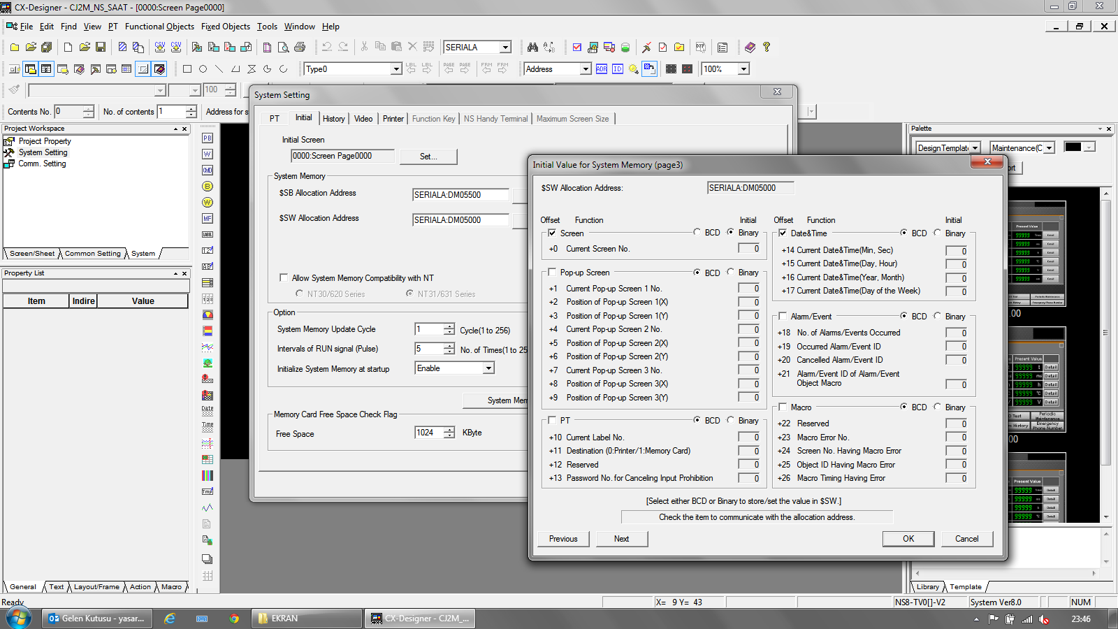Open the Tools menu
The height and width of the screenshot is (629, 1118).
click(267, 27)
